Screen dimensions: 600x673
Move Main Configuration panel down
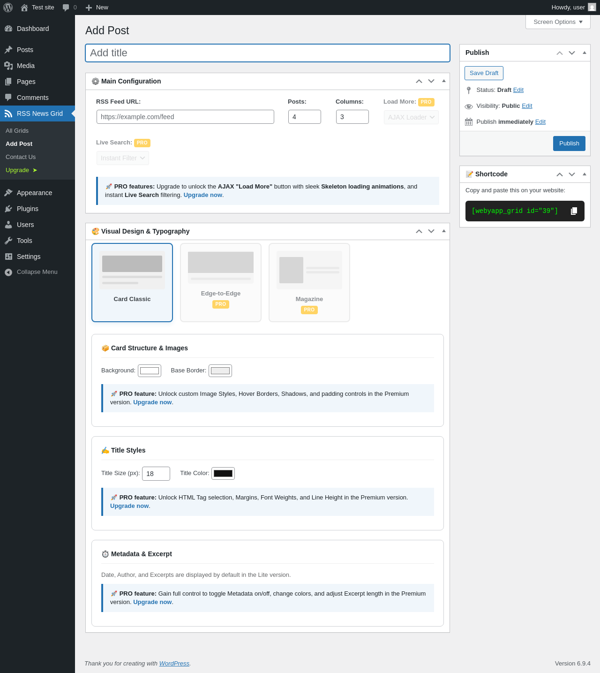point(431,81)
